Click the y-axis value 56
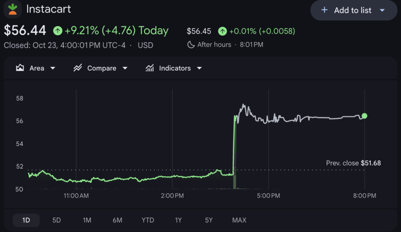This screenshot has width=401, height=232. click(x=20, y=121)
